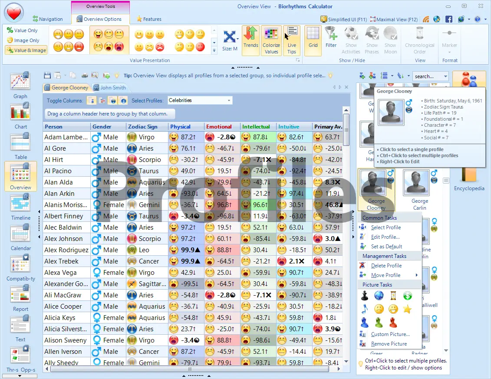This screenshot has height=379, width=491.
Task: Open the Calendar view icon
Action: [x=20, y=234]
